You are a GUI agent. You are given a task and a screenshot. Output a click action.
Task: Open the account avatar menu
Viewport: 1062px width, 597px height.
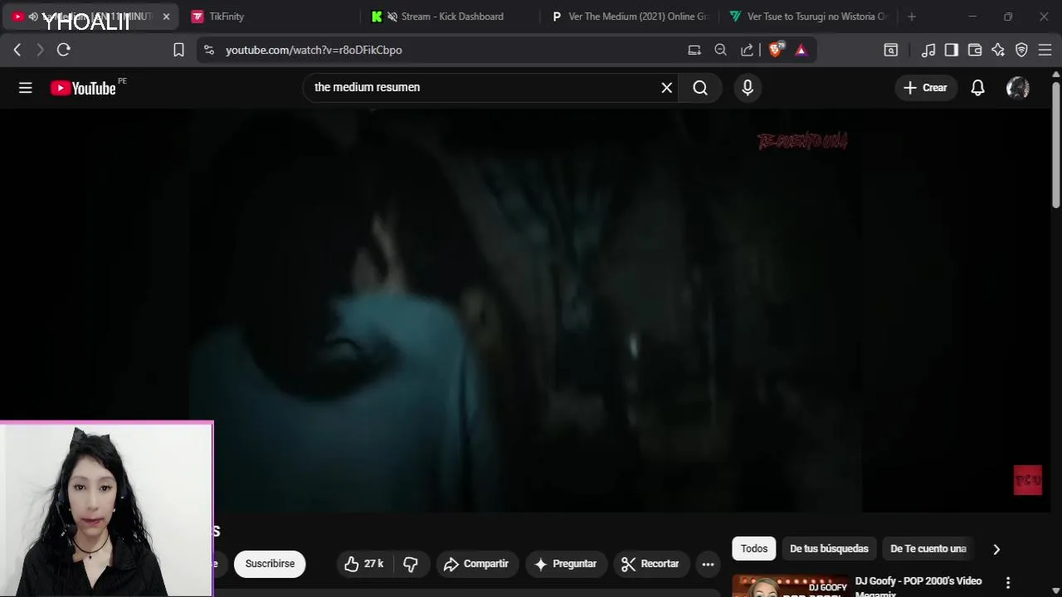(x=1017, y=87)
